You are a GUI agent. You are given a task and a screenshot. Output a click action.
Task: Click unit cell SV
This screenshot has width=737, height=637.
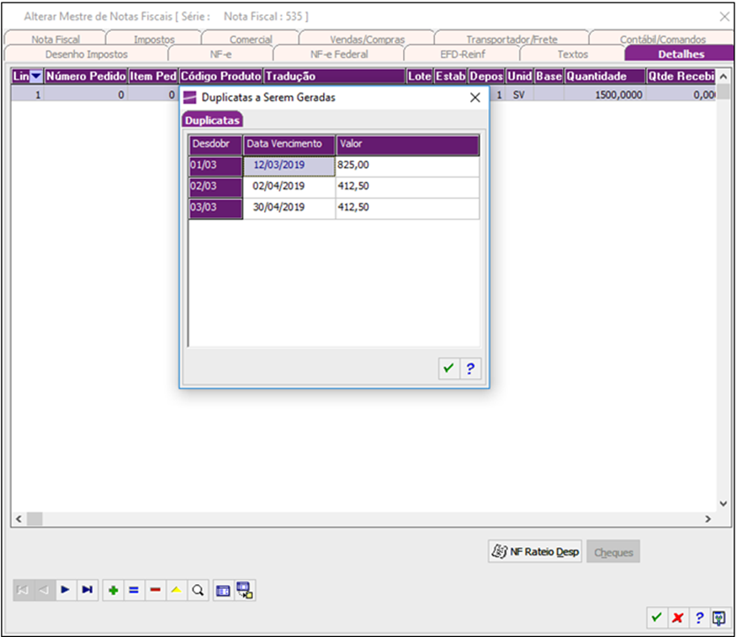[519, 95]
